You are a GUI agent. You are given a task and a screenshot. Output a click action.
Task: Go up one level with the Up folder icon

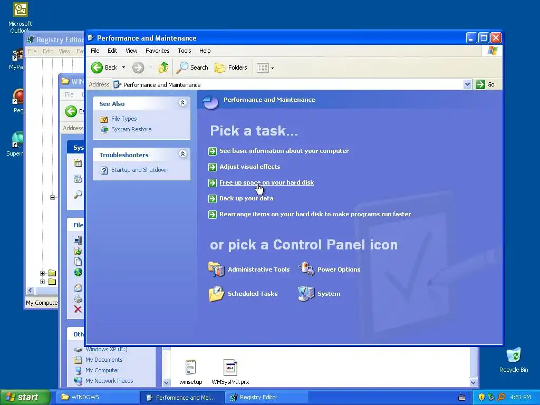[163, 67]
